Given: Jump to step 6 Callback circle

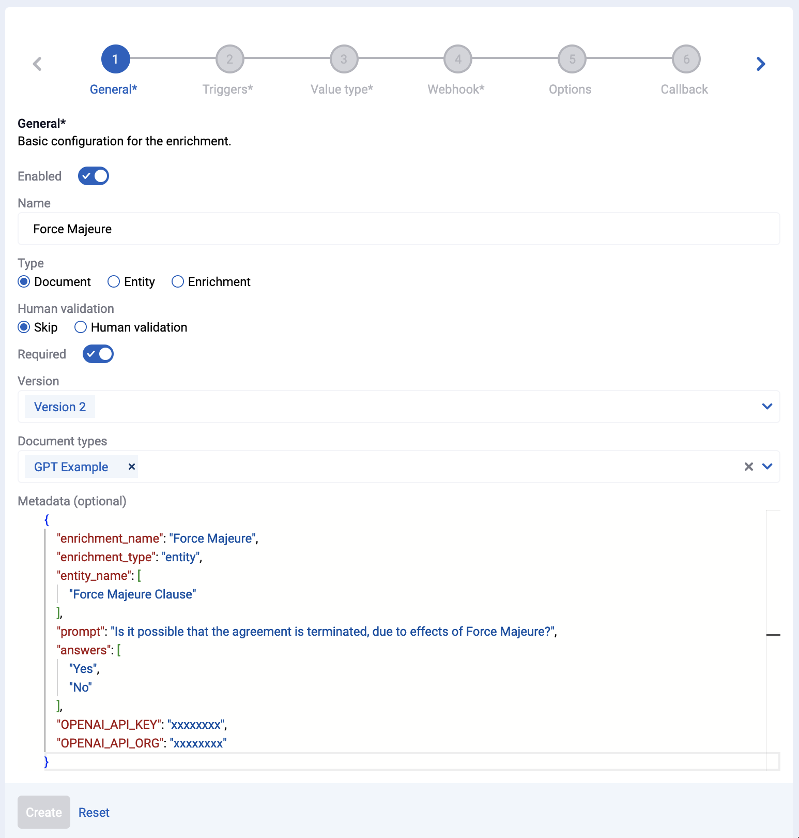Looking at the screenshot, I should [686, 59].
